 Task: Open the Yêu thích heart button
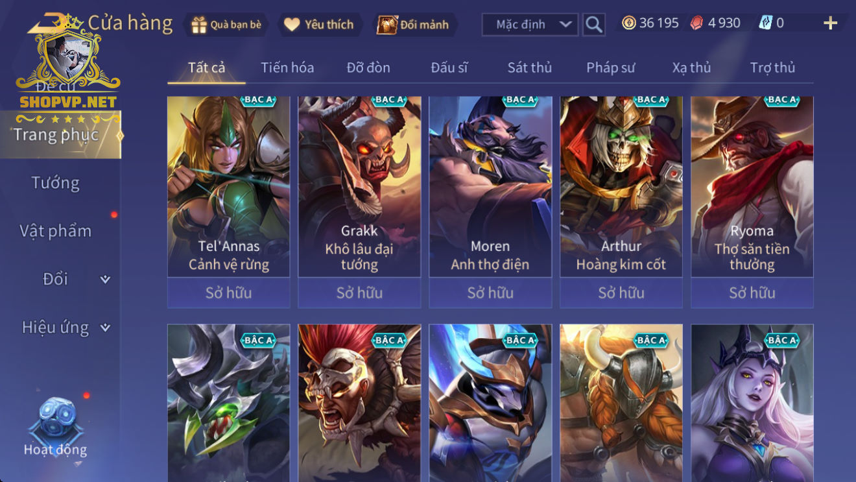click(x=292, y=25)
